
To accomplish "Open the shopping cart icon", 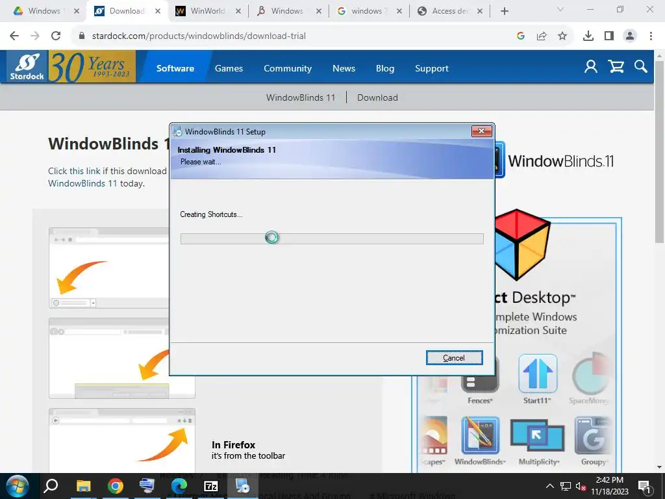I will (616, 67).
